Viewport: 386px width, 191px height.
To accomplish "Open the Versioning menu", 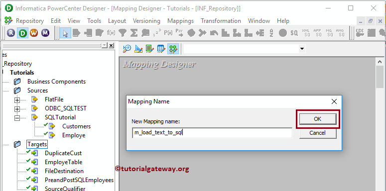I will point(146,21).
